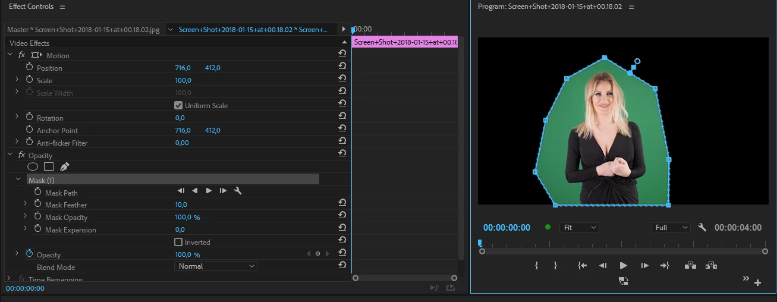Toggle Opacity effect fx switch
777x302 pixels.
[21, 155]
